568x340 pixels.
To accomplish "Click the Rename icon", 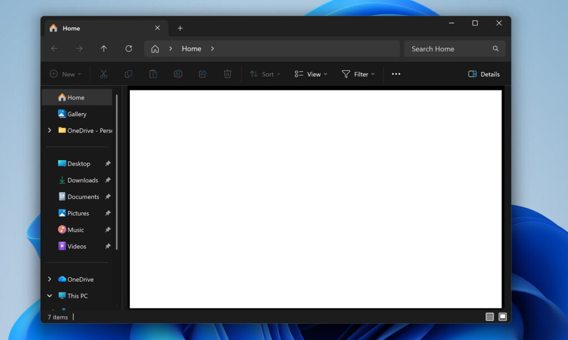I will pyautogui.click(x=177, y=73).
